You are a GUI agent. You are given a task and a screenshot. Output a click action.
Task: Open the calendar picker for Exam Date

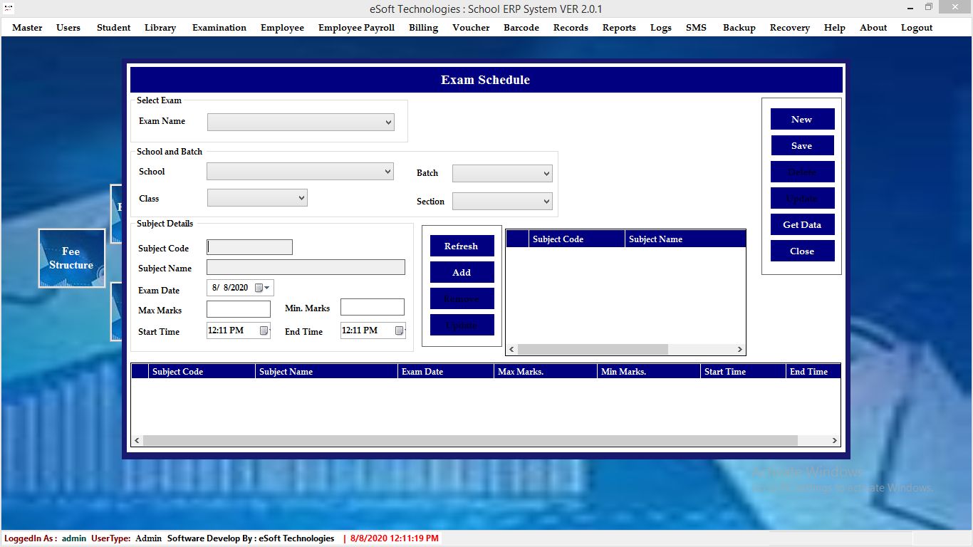[263, 288]
